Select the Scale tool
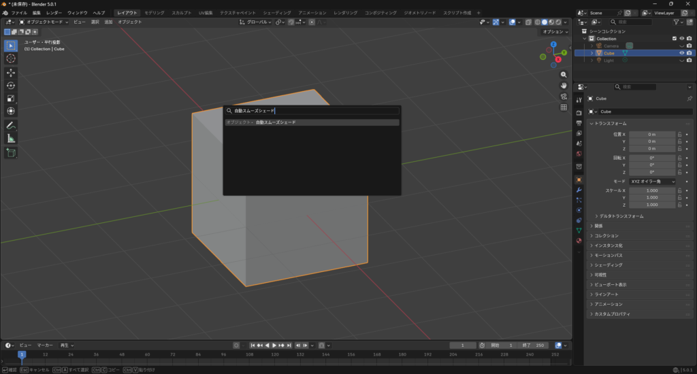Image resolution: width=697 pixels, height=374 pixels. click(x=11, y=98)
